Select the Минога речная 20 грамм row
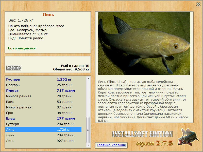Screen dimensions: 203x152 click(43, 96)
